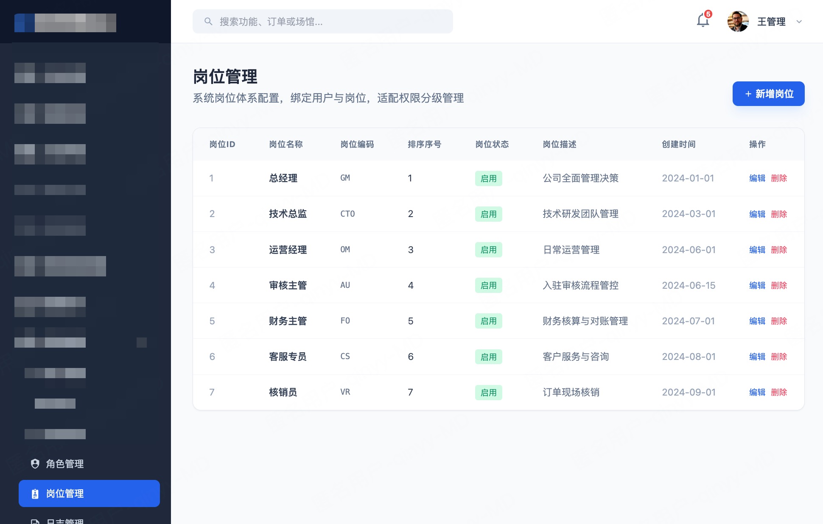Viewport: 823px width, 524px height.
Task: Click position name 客服专员
Action: pos(288,357)
